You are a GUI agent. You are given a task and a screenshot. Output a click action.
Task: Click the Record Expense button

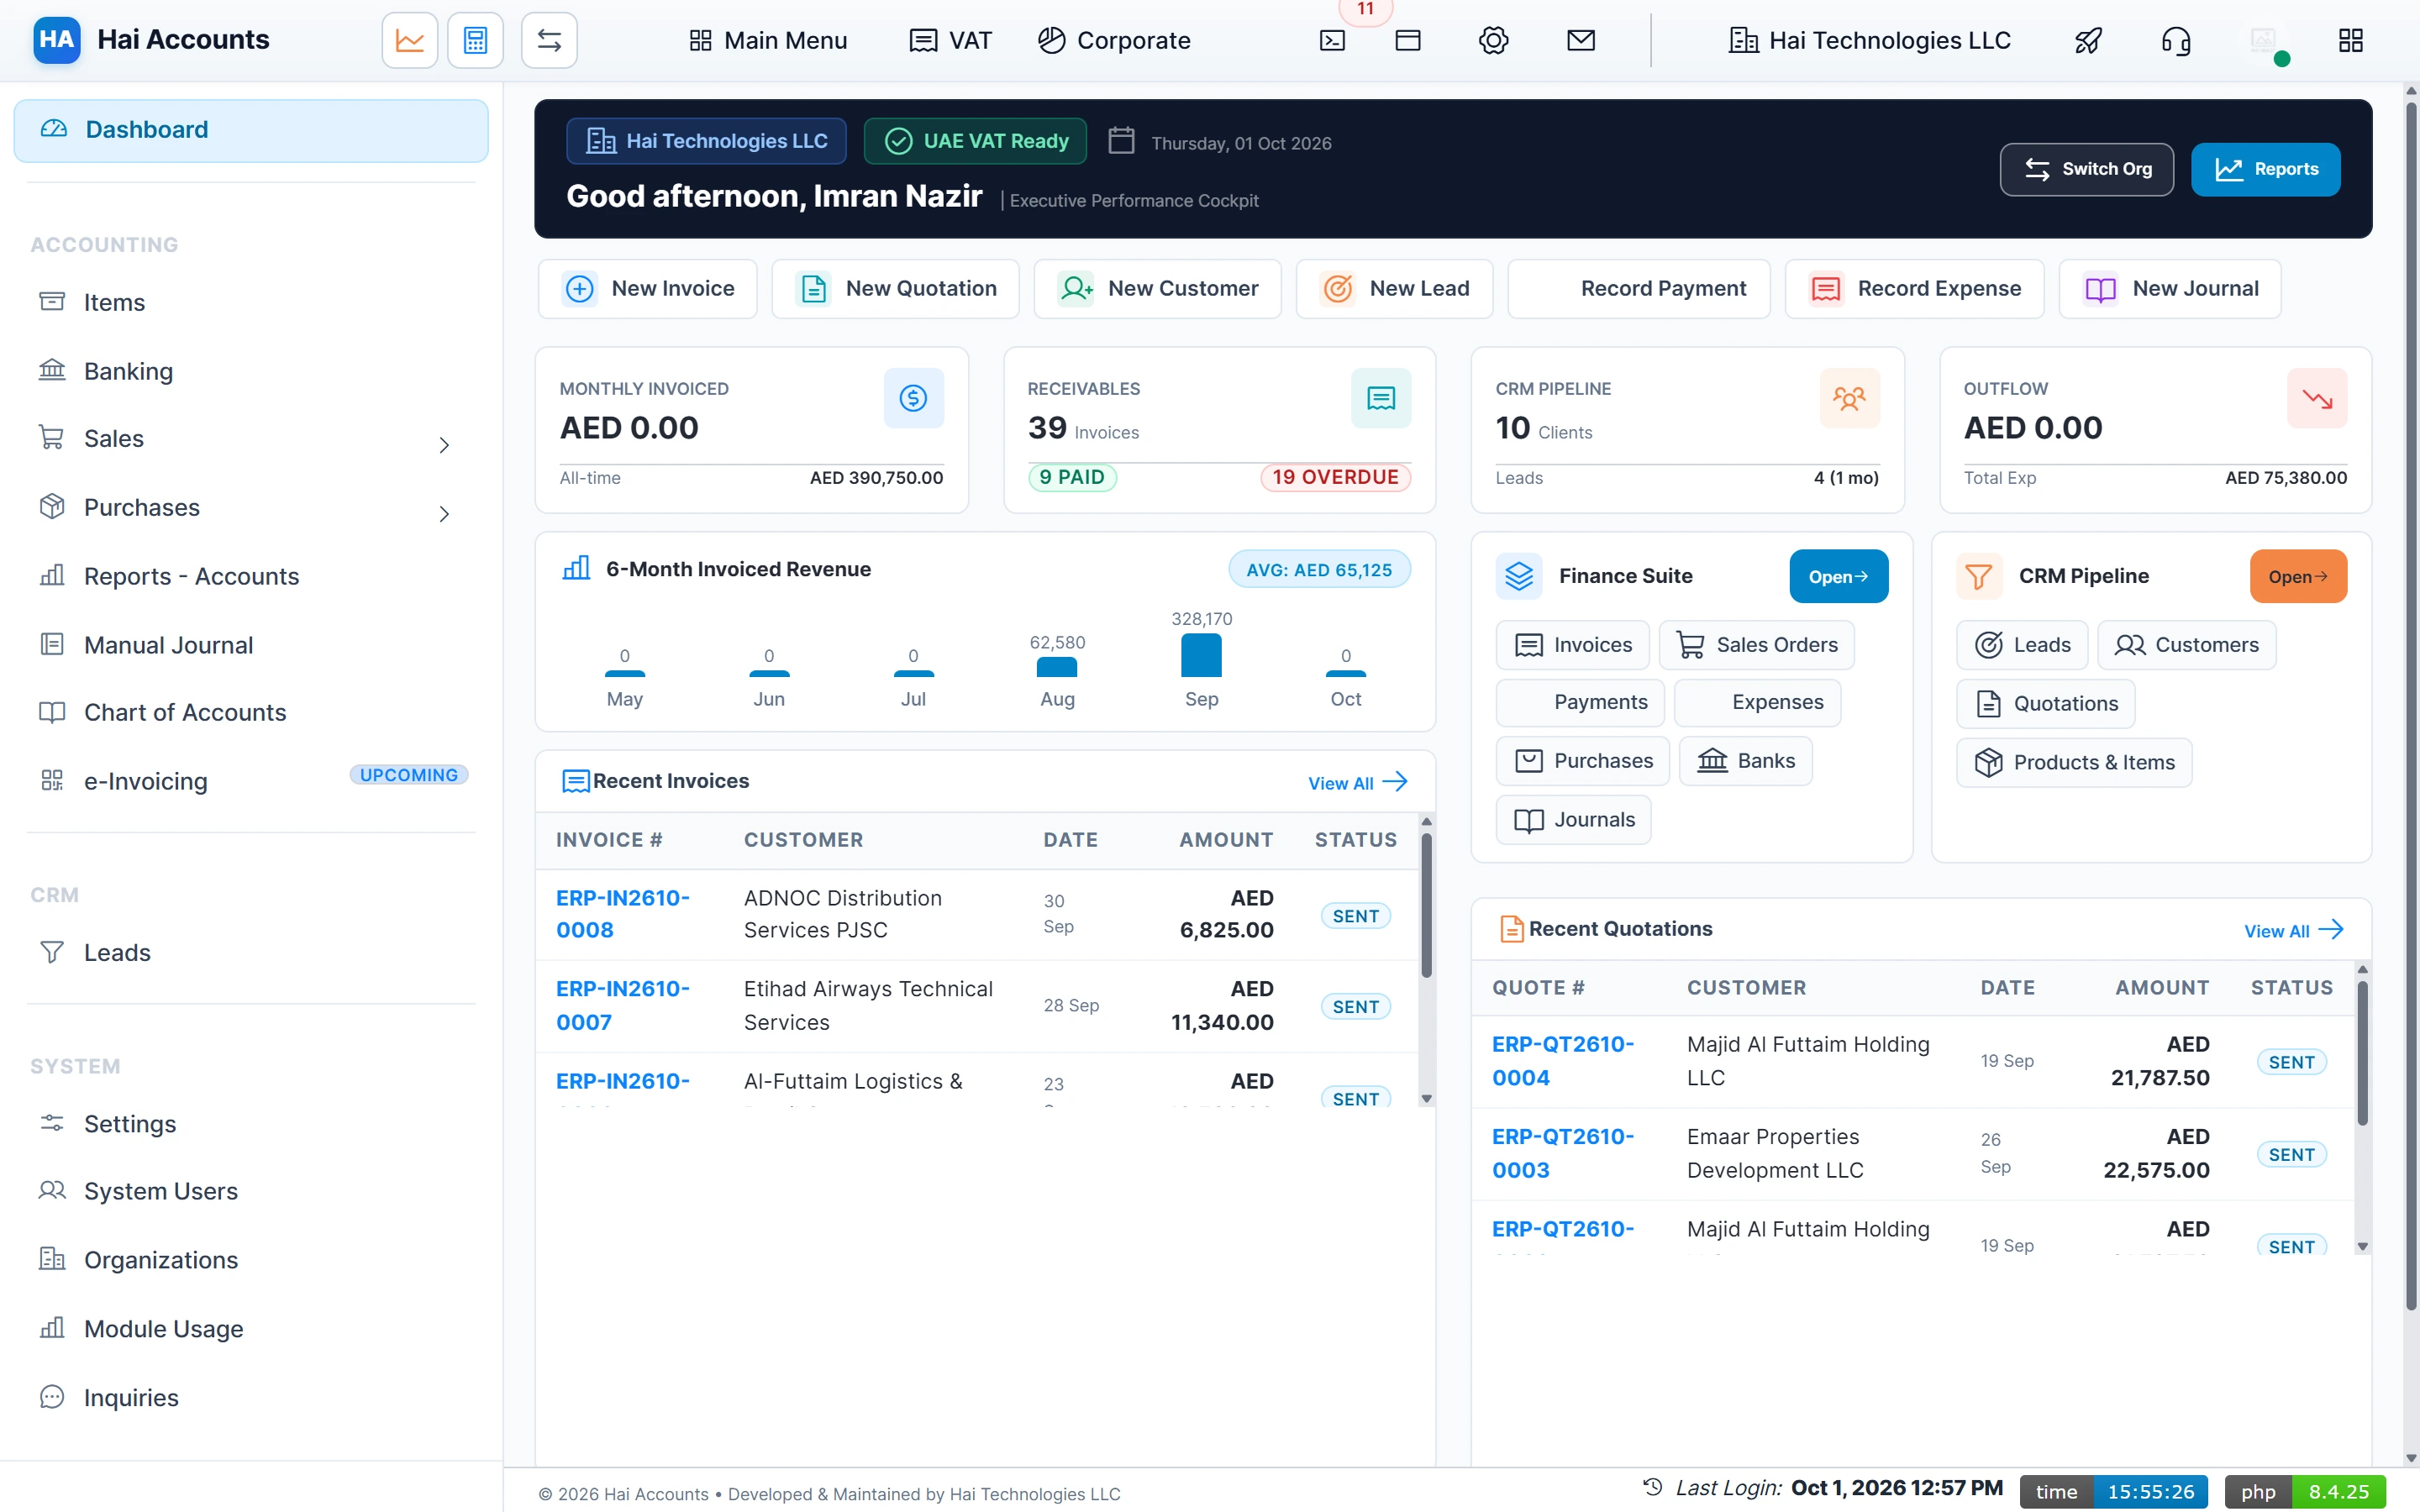1914,289
